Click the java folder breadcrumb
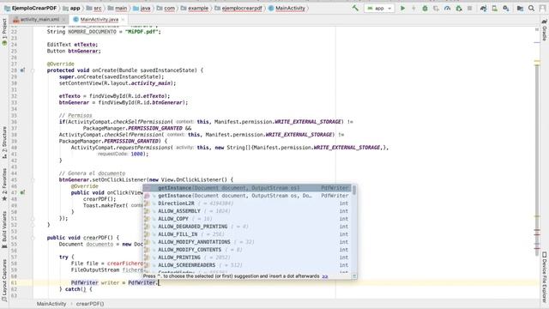 pyautogui.click(x=142, y=8)
